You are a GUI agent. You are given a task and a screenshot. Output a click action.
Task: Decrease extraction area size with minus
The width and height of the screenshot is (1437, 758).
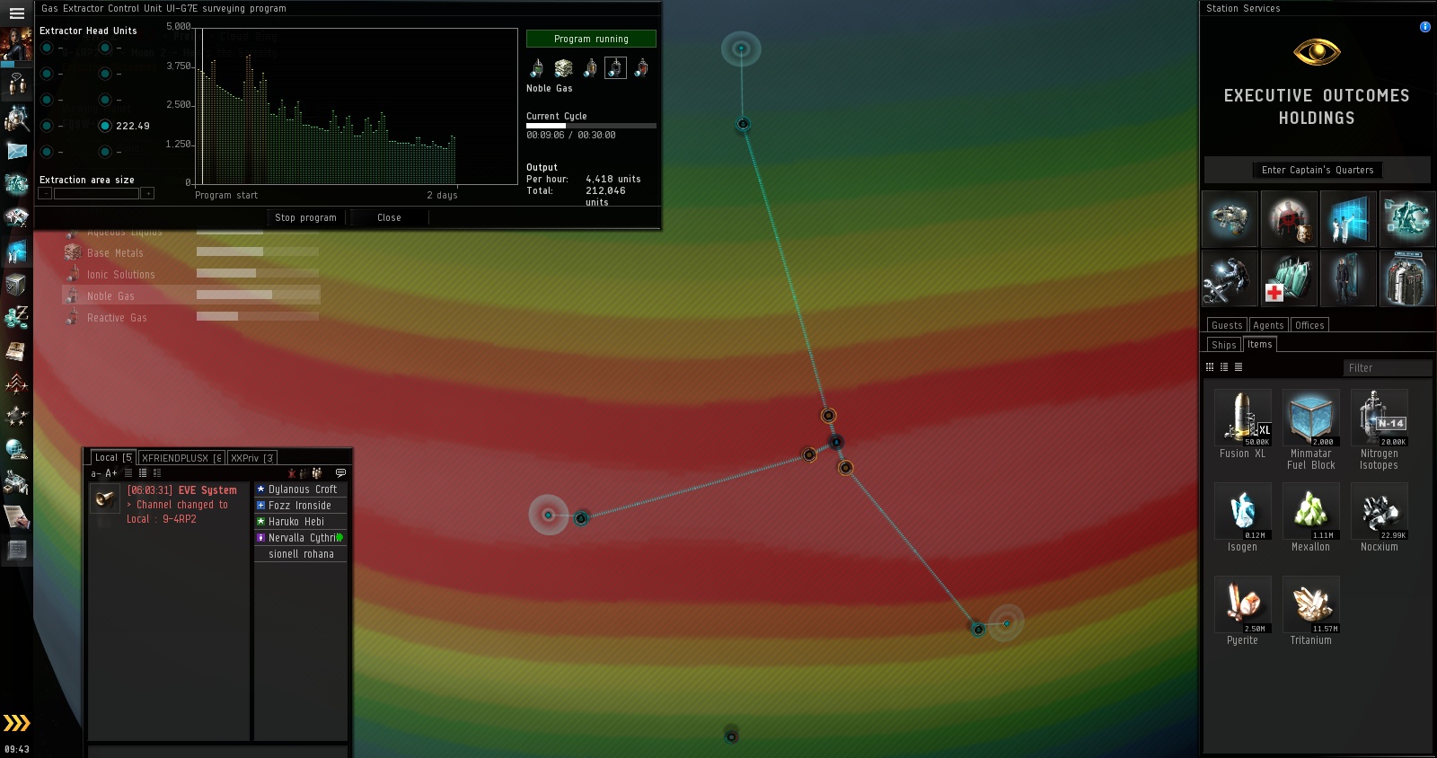pyautogui.click(x=45, y=193)
